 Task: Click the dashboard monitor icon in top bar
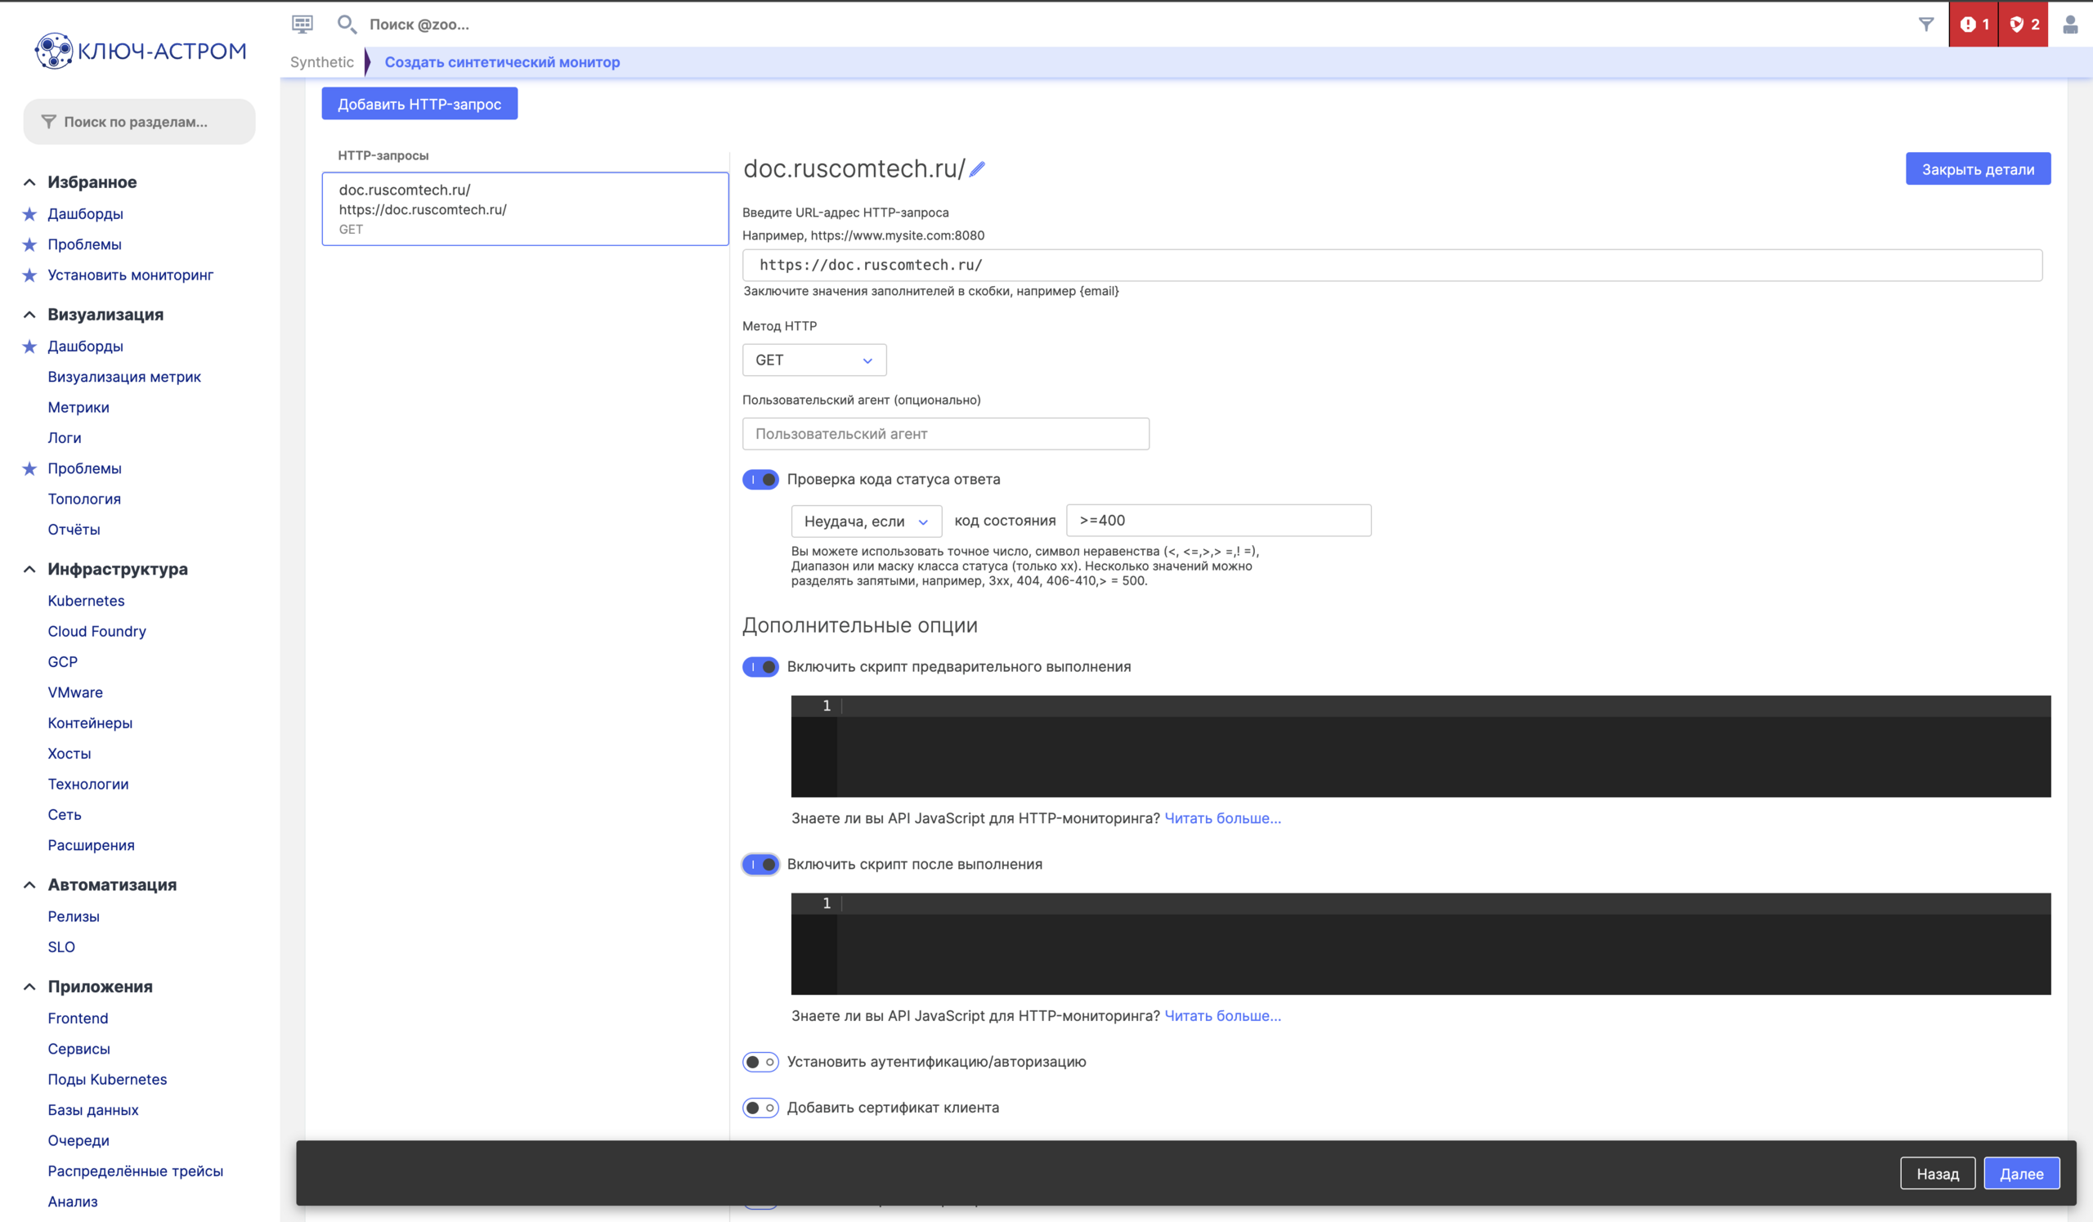303,24
